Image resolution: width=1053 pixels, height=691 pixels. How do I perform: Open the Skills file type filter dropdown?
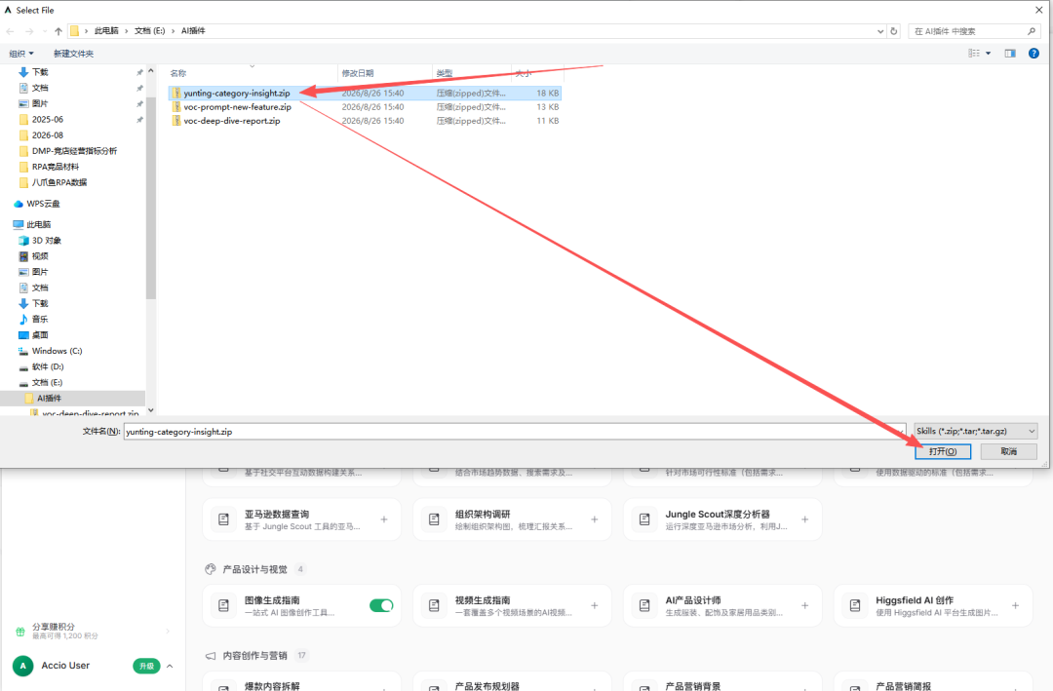[x=976, y=431]
